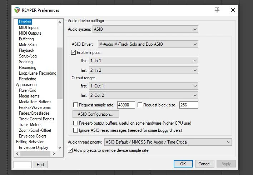The height and width of the screenshot is (175, 253).
Task: Select MIDI Inputs in the preferences tree
Action: 29,27
